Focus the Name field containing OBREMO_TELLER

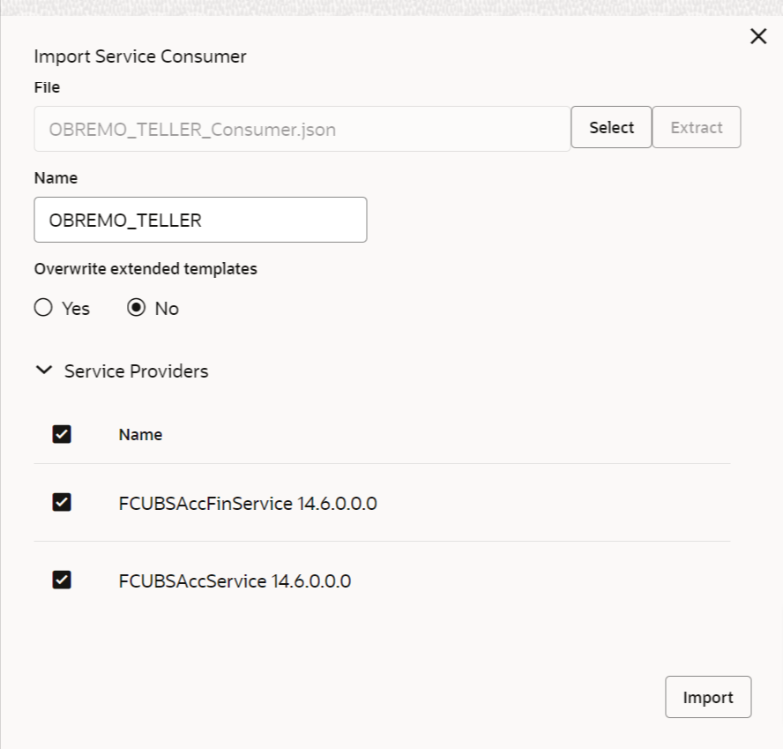[200, 220]
